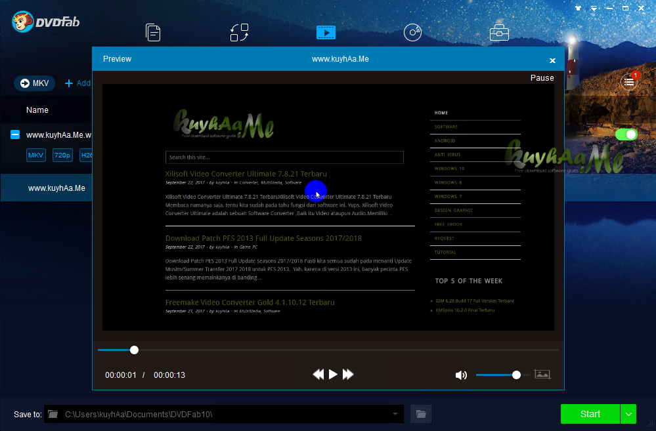Expand the Start button dropdown arrow
The image size is (656, 431).
pyautogui.click(x=628, y=414)
